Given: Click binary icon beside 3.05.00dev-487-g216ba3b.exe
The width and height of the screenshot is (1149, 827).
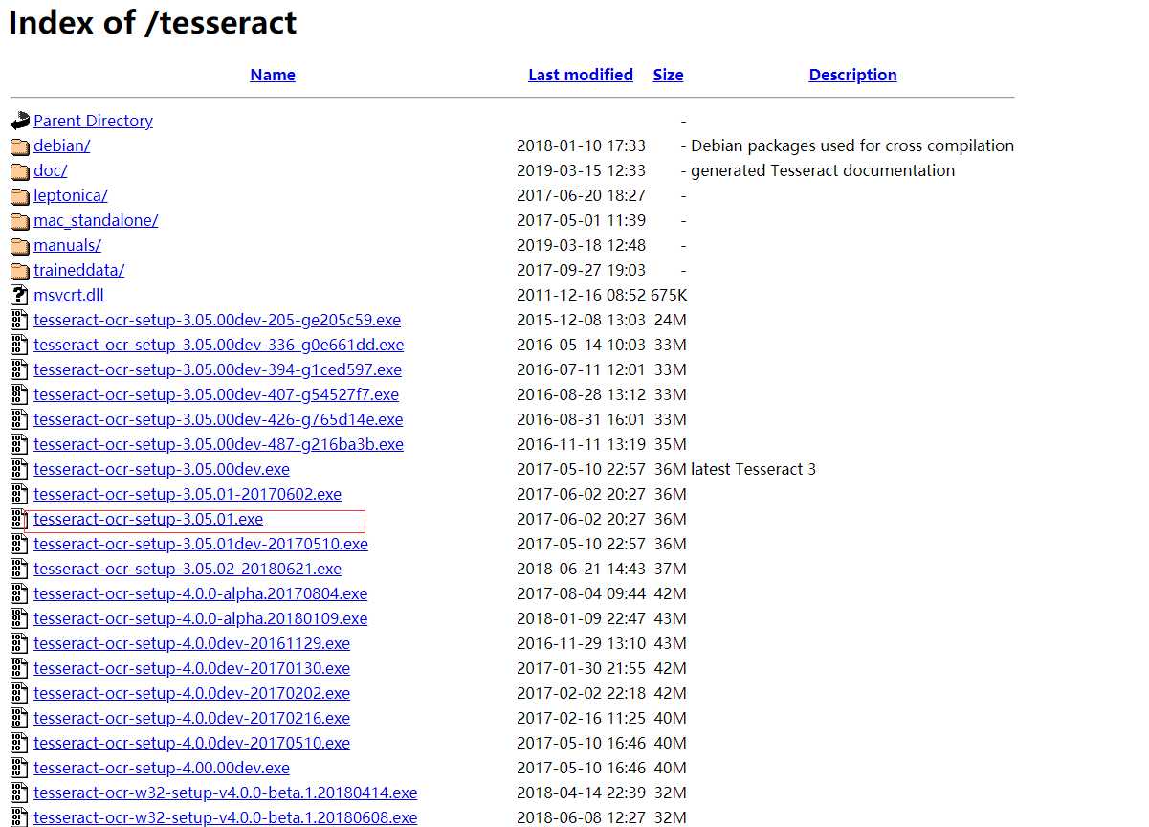Looking at the screenshot, I should tap(20, 444).
